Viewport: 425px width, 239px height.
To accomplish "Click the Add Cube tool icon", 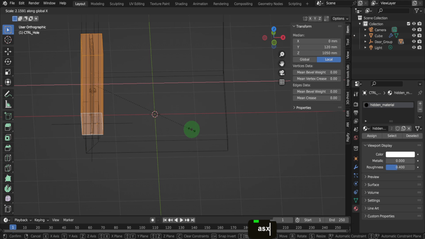I will click(x=7, y=116).
